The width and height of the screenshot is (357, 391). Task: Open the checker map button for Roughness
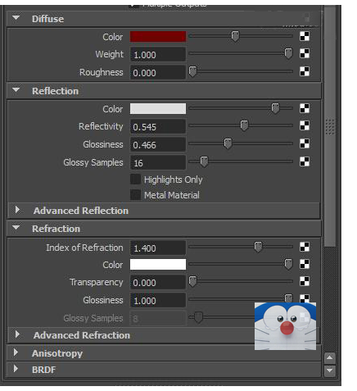point(305,71)
